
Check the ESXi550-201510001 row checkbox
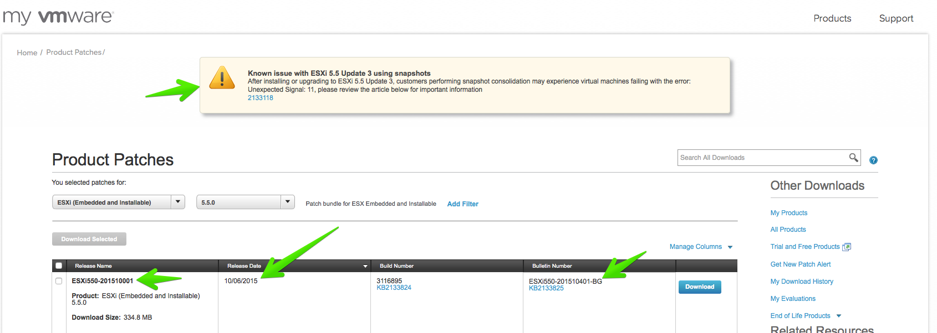(x=59, y=281)
